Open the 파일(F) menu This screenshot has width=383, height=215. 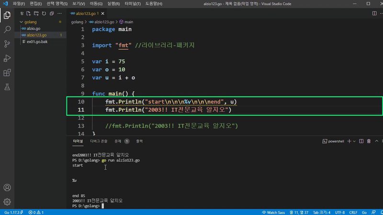(19, 4)
